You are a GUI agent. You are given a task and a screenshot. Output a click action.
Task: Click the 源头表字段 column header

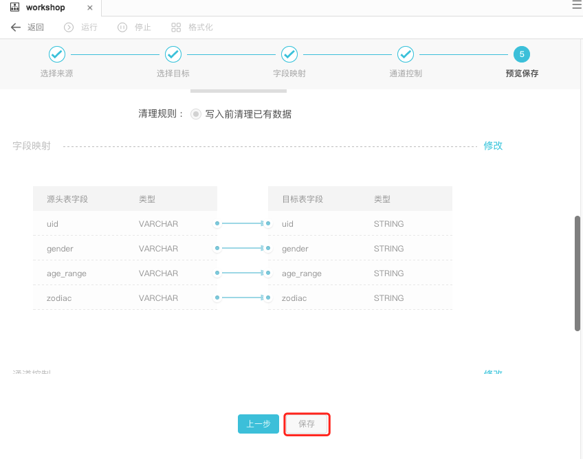coord(67,199)
